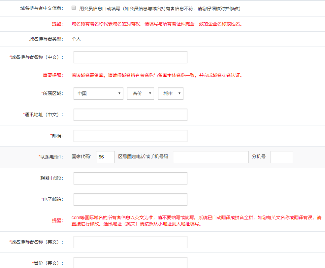Click the 个人 holder type text
325x268 pixels.
(x=76, y=39)
